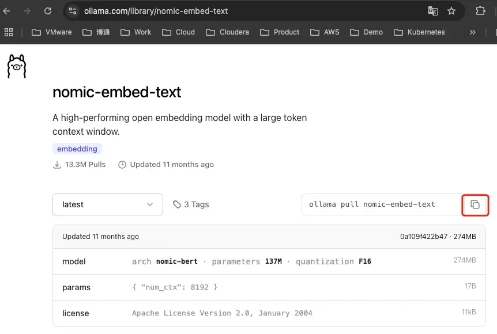Open the license file row
Image resolution: width=497 pixels, height=334 pixels.
[269, 313]
